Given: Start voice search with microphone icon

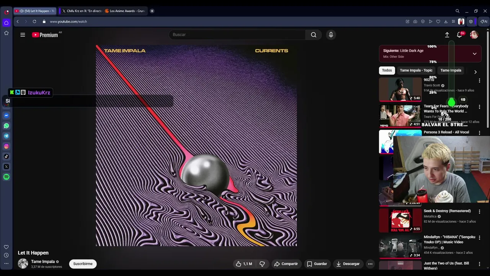Looking at the screenshot, I should 331,35.
